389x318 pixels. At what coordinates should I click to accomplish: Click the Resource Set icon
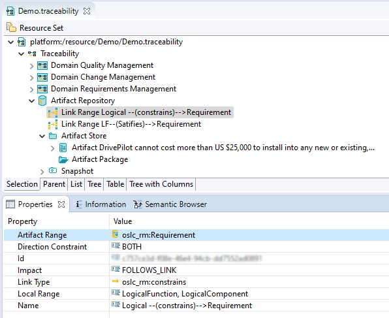11,27
